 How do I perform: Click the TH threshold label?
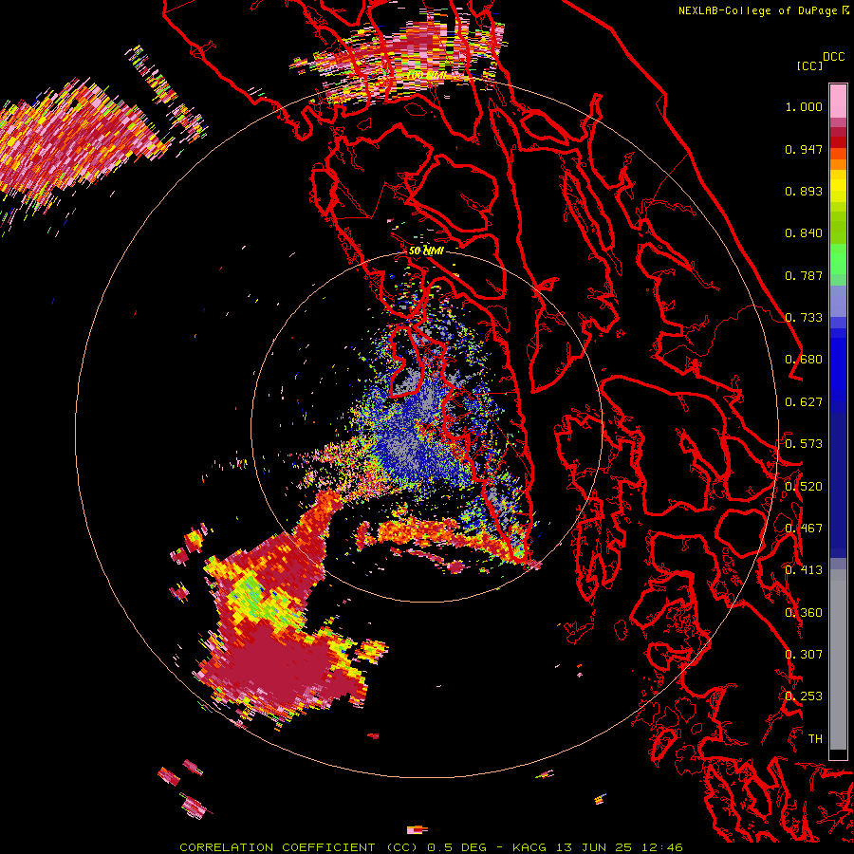tap(815, 739)
